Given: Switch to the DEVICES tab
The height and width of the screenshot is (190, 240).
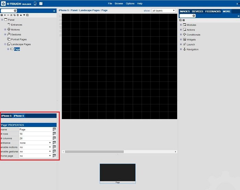Looking at the screenshot, I should pyautogui.click(x=197, y=11).
